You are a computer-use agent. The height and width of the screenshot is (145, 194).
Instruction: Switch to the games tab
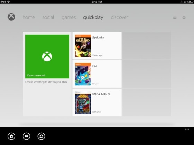pos(69,18)
